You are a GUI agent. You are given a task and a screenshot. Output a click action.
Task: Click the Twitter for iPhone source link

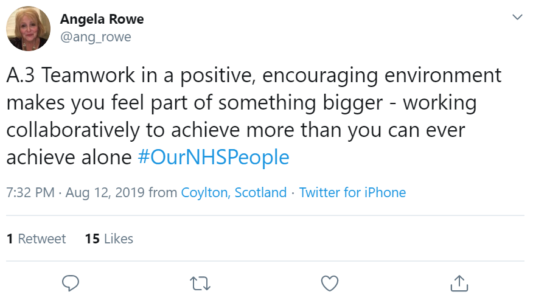pyautogui.click(x=352, y=193)
